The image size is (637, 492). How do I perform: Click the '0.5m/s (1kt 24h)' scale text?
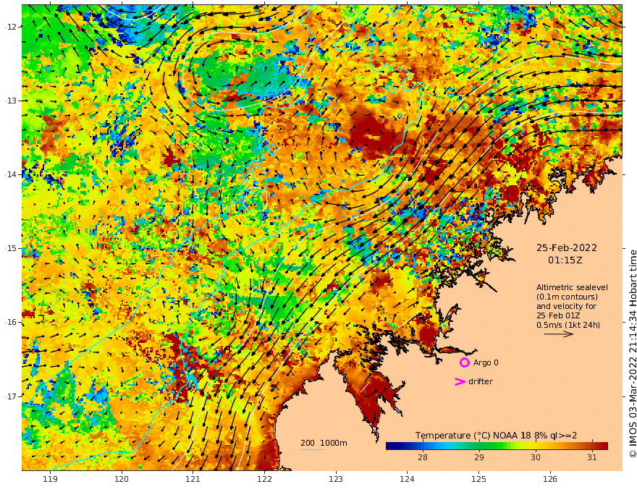[568, 325]
